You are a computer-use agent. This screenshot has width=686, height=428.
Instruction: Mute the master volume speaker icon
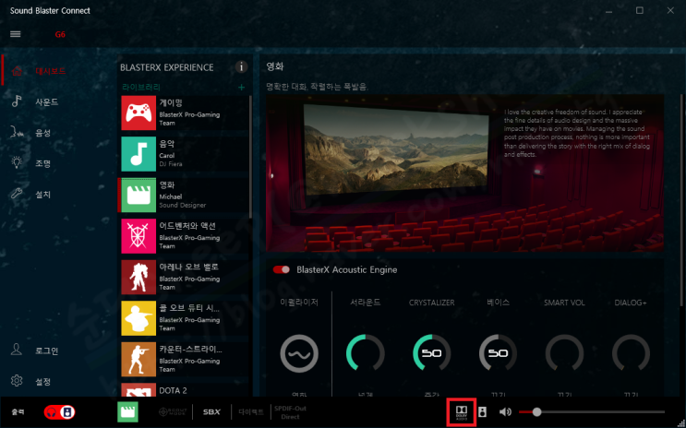point(505,411)
